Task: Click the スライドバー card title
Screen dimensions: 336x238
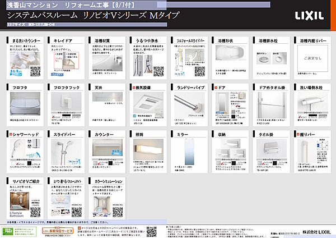Action: (64, 135)
